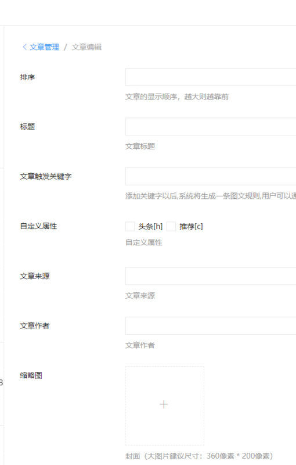This screenshot has height=465, width=296.
Task: Click the 推荐[c] label text
Action: tap(191, 227)
